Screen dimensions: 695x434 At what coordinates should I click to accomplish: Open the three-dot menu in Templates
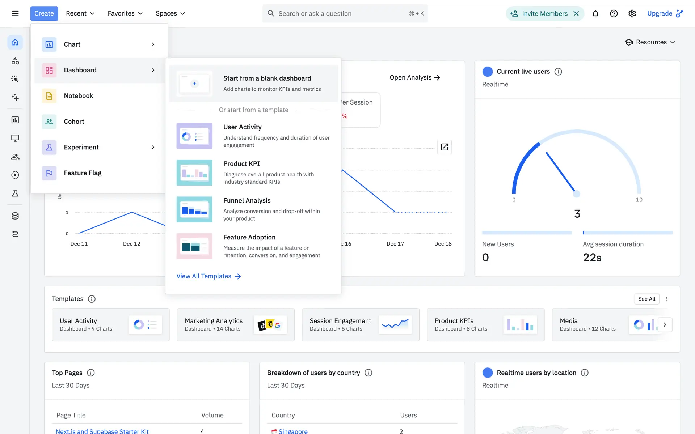pyautogui.click(x=667, y=299)
